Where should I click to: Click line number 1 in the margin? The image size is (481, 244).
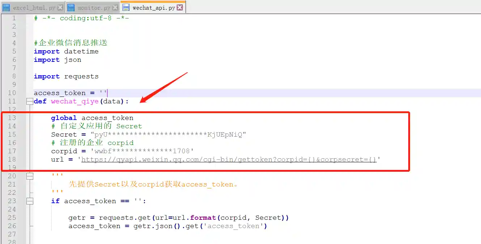pos(14,18)
